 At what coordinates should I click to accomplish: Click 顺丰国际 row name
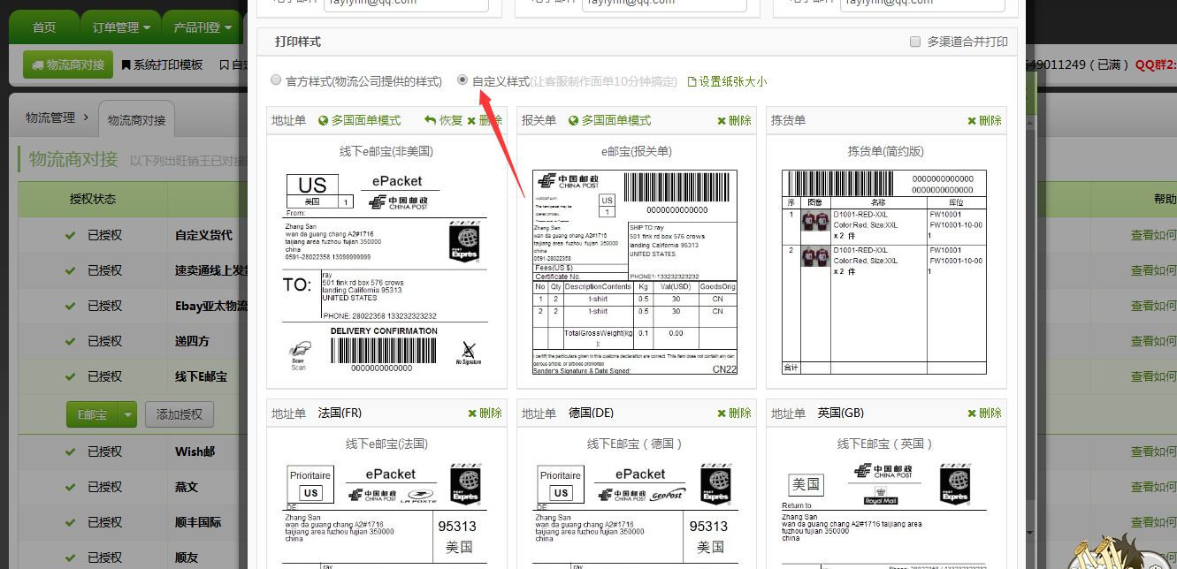[198, 522]
